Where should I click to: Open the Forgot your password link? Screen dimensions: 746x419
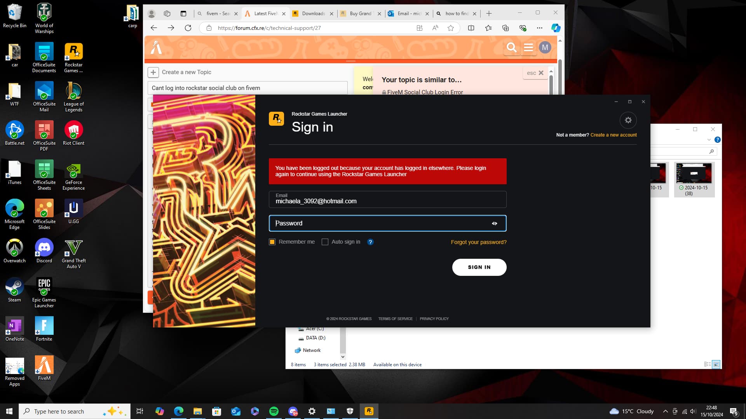point(478,242)
